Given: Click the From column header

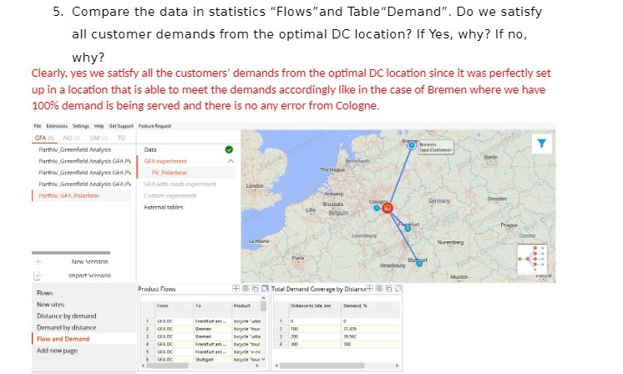Looking at the screenshot, I should [174, 306].
